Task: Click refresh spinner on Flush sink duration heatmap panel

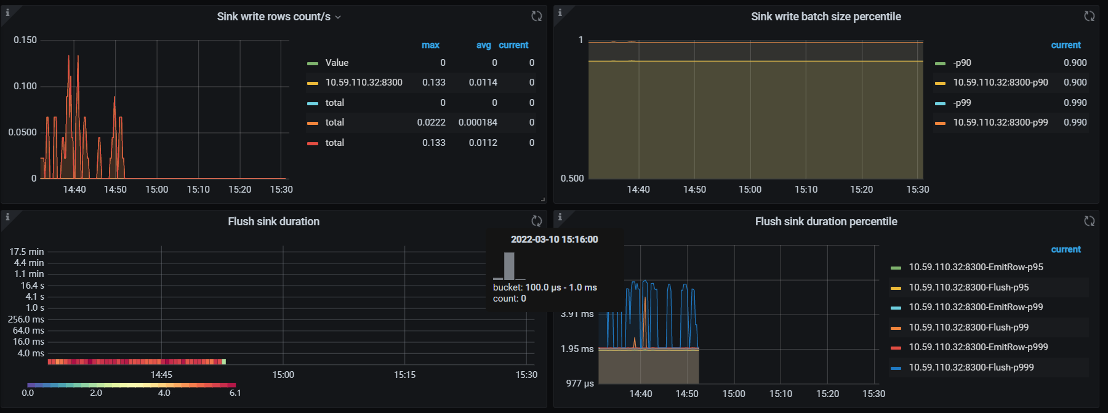Action: [537, 220]
